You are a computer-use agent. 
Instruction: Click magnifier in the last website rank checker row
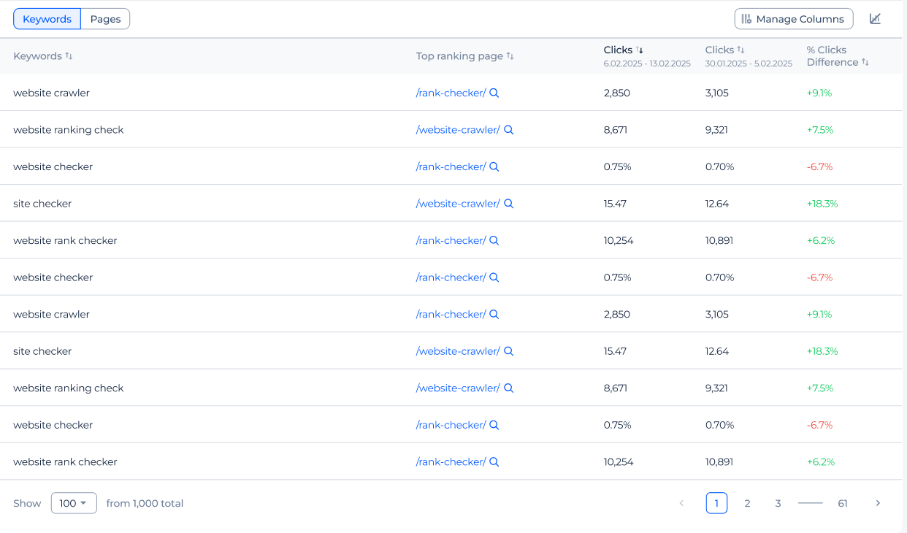(494, 462)
